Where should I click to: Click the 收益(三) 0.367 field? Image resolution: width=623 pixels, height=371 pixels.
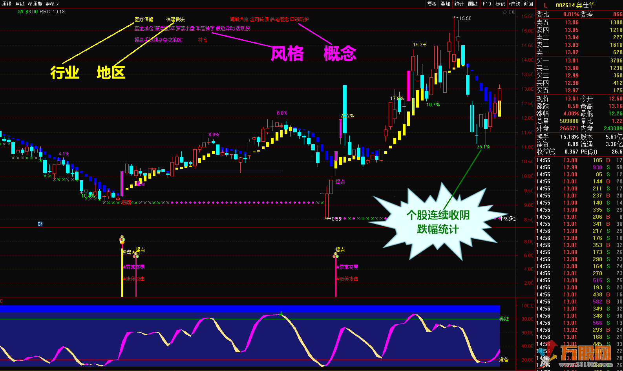(557, 152)
